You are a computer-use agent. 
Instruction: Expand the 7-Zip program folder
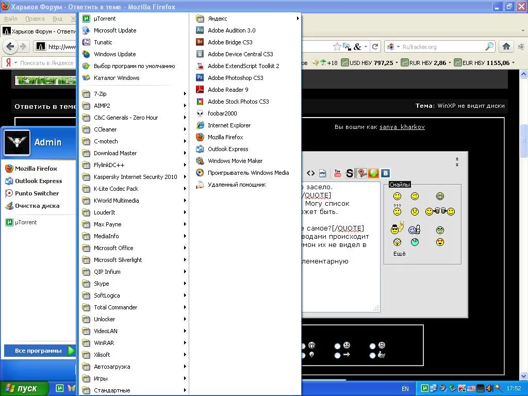pos(134,94)
